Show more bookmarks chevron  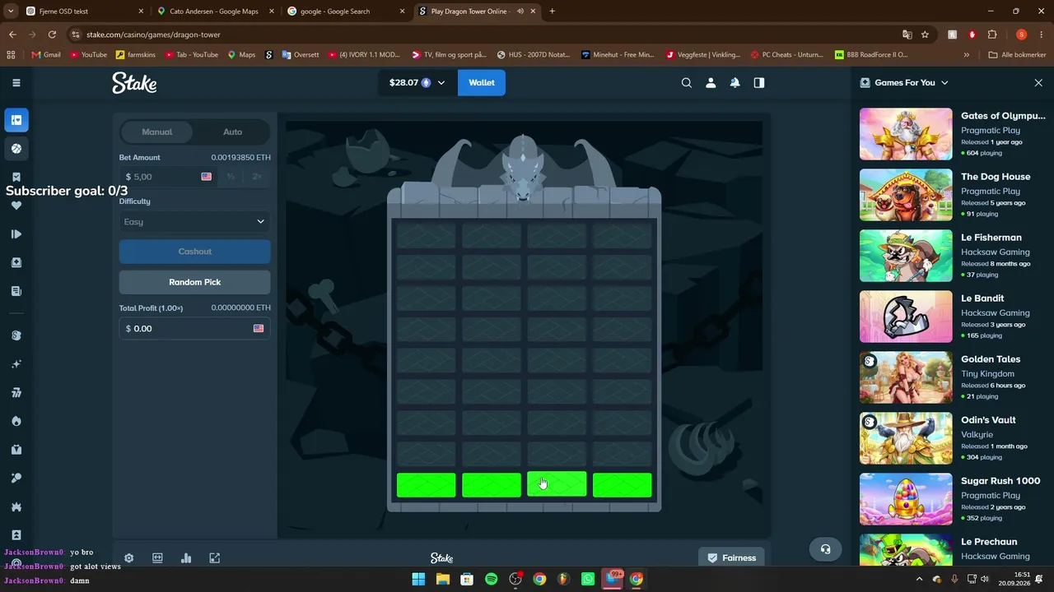click(966, 54)
